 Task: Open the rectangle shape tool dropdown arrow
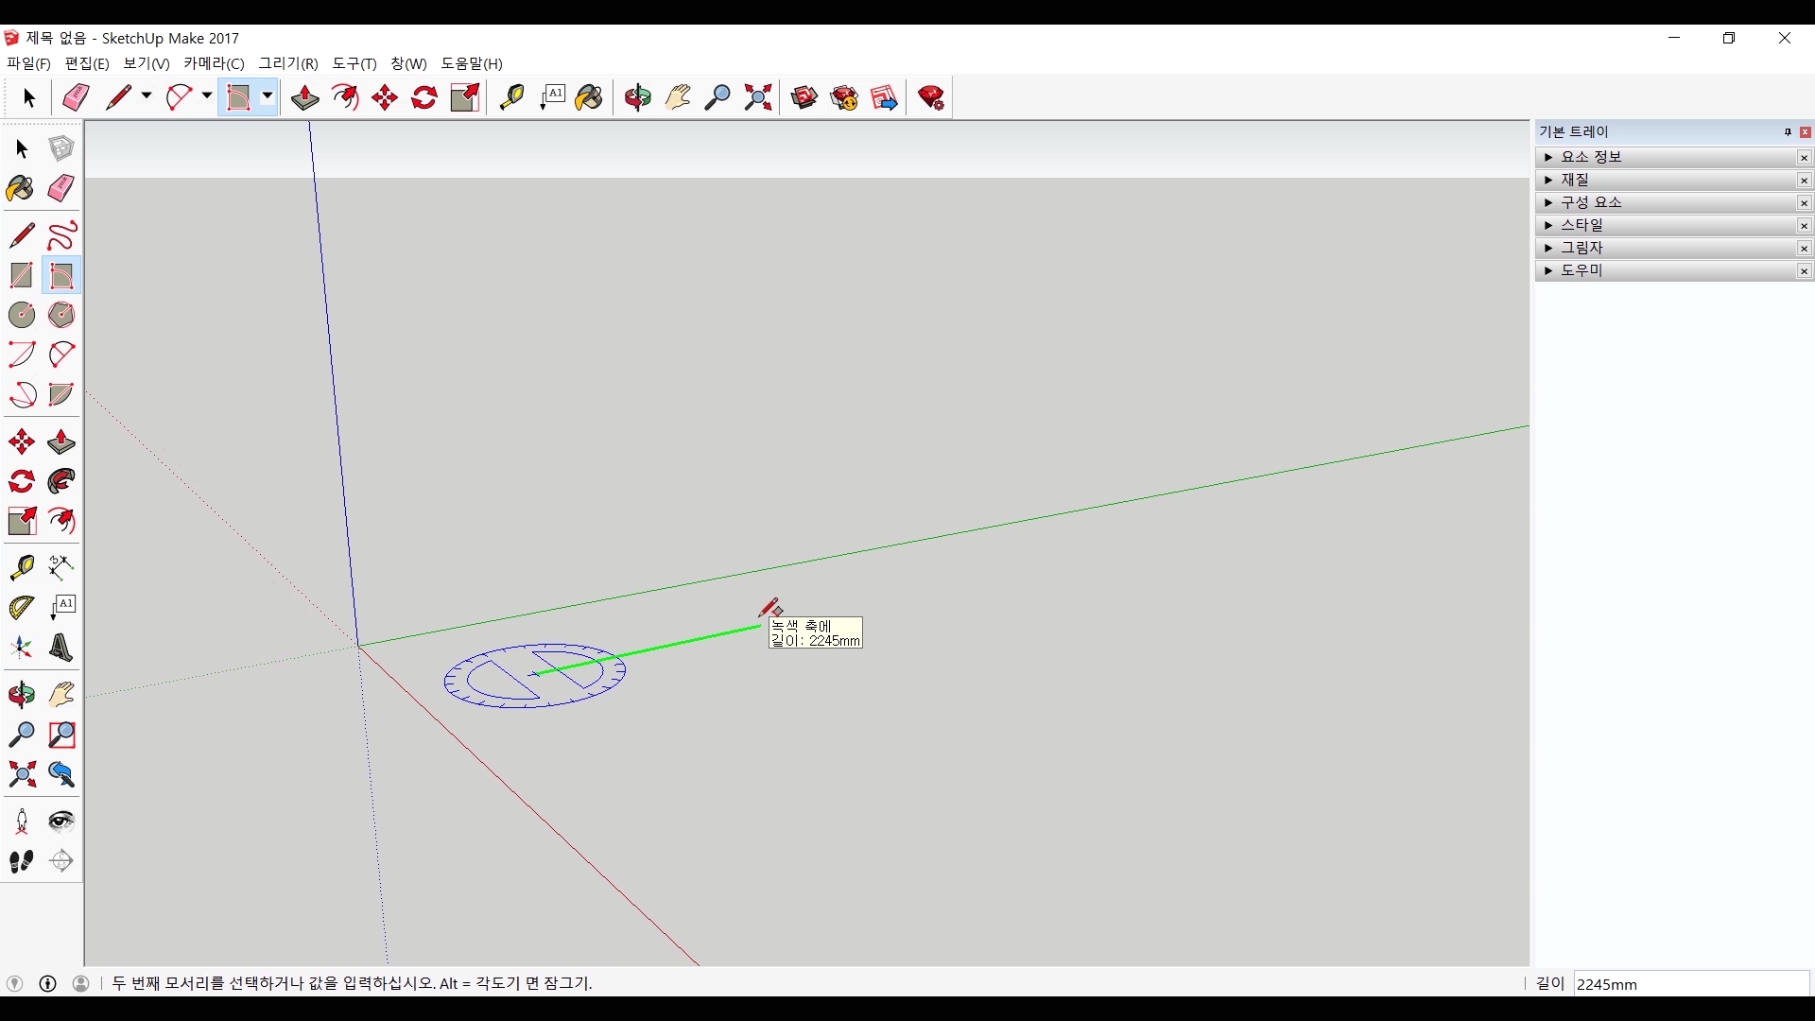click(268, 96)
